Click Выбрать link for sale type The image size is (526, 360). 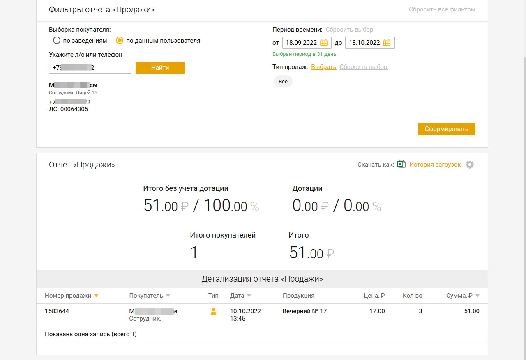(x=323, y=67)
